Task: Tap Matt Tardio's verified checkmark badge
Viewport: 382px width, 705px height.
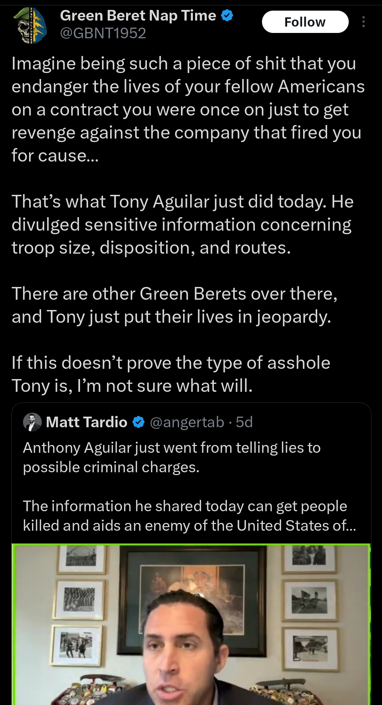Action: pos(138,422)
